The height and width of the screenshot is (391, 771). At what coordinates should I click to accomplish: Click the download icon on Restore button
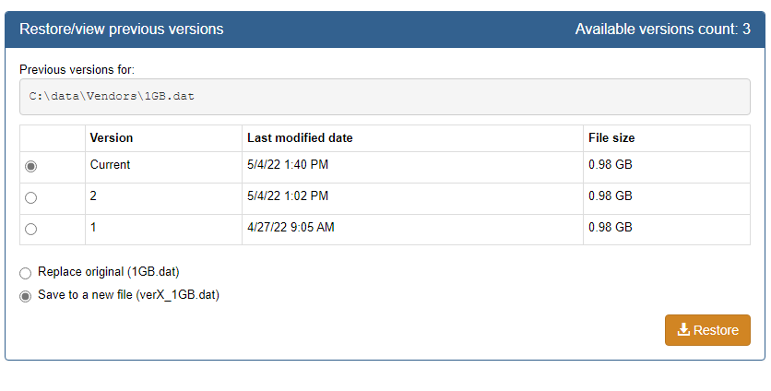(683, 330)
